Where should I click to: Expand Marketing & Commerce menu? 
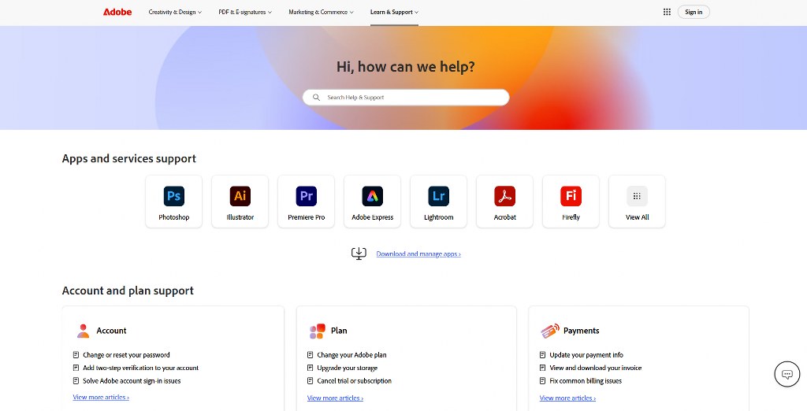point(322,12)
